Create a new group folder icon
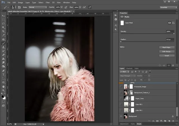The image size is (179, 126). point(165,121)
